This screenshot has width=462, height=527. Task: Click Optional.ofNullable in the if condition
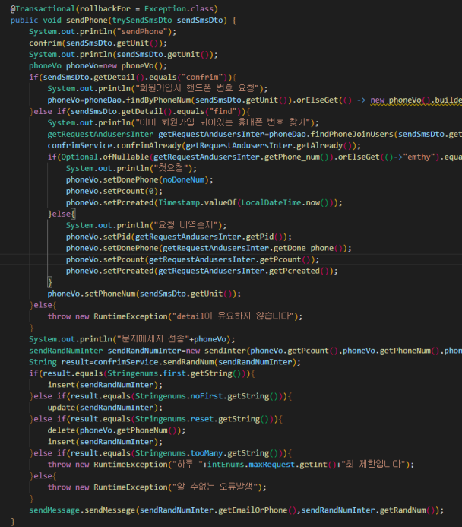point(105,157)
